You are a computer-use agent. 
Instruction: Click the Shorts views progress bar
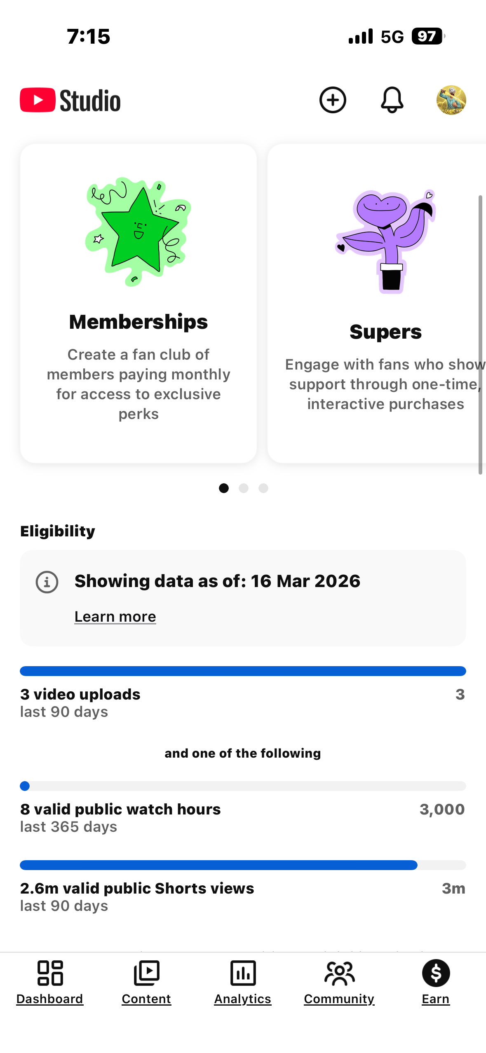243,865
